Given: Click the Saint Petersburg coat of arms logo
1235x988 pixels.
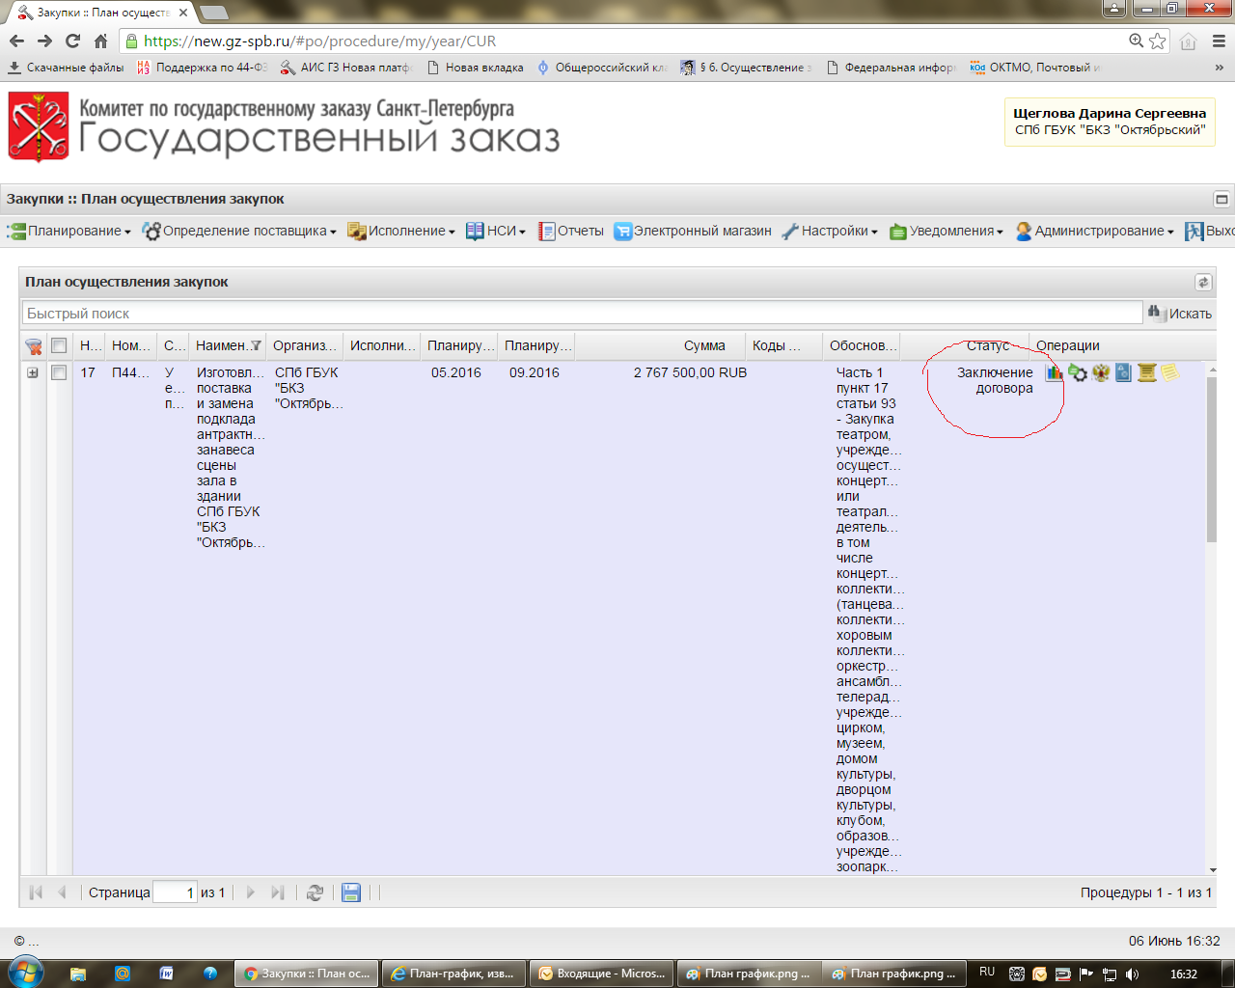Looking at the screenshot, I should pyautogui.click(x=39, y=126).
